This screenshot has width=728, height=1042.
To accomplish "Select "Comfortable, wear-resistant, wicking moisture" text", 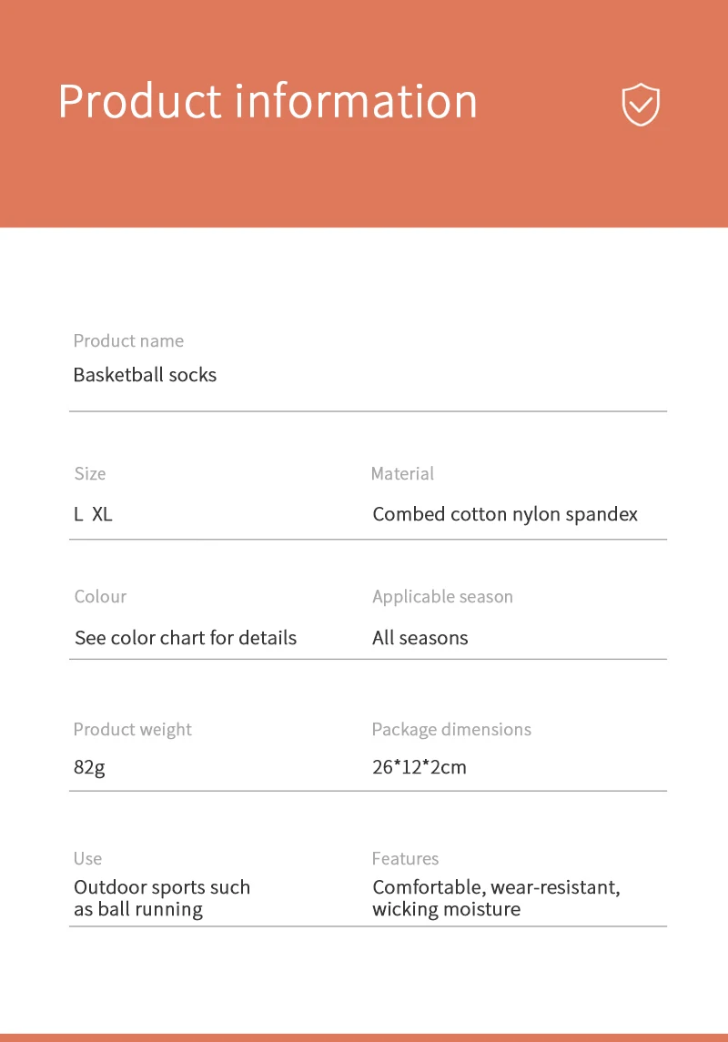I will [x=496, y=898].
